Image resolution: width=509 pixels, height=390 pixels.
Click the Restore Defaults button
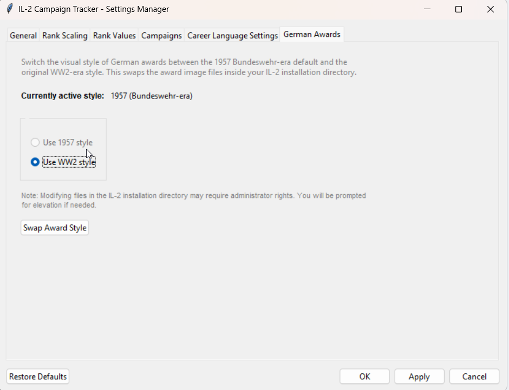tap(38, 376)
